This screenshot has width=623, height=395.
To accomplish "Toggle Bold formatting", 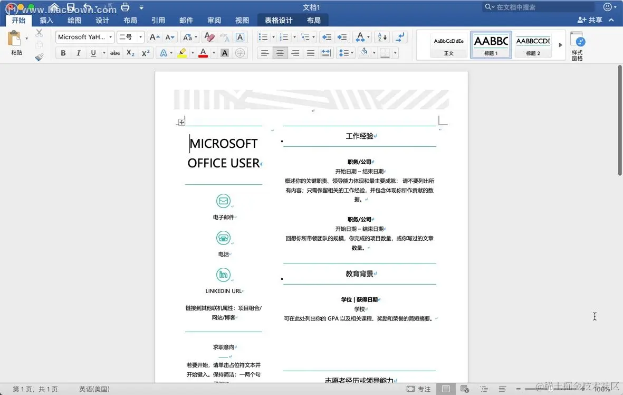I will point(63,53).
